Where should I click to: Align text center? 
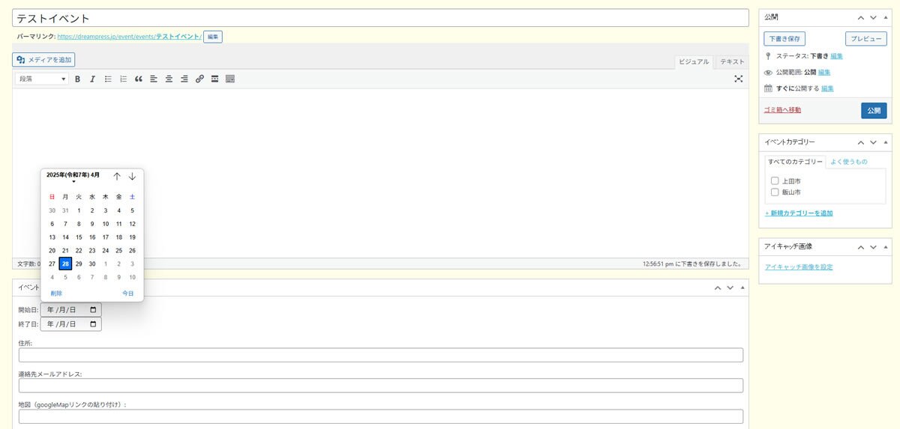(169, 79)
